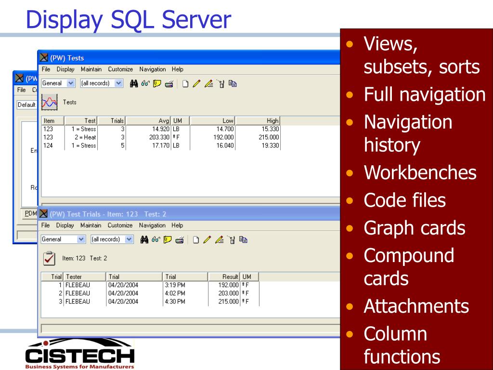Click the yellow note icon in Tests window
The height and width of the screenshot is (370, 493).
click(157, 83)
